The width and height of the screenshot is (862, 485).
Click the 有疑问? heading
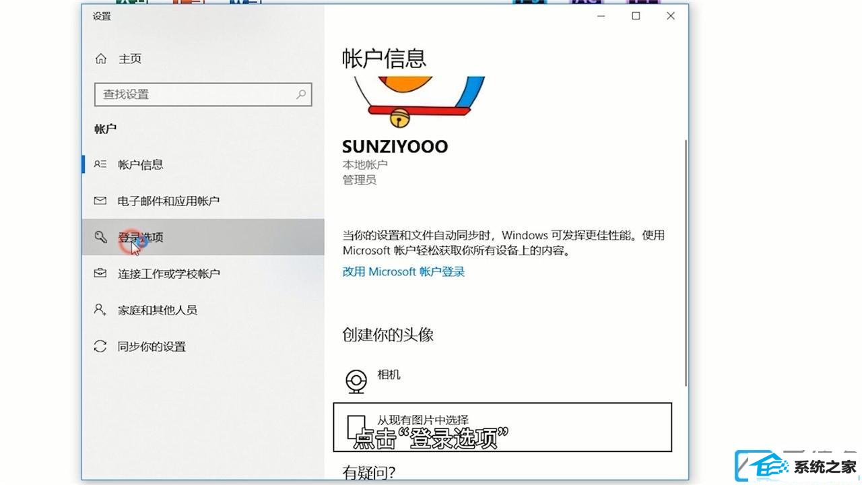369,473
